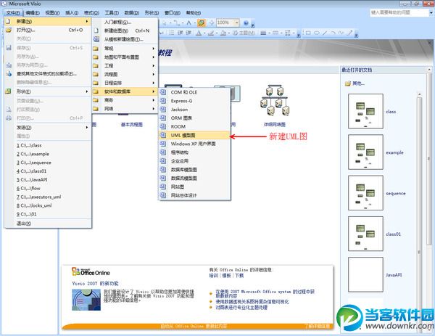This screenshot has height=336, width=435.
Task: Open the File (文件) menu
Action: click(x=13, y=13)
